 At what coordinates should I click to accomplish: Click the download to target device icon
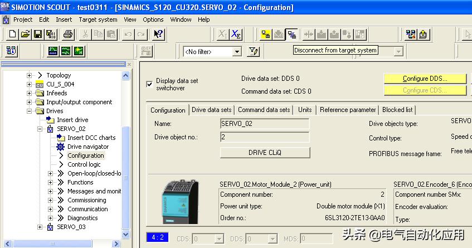coord(322,35)
